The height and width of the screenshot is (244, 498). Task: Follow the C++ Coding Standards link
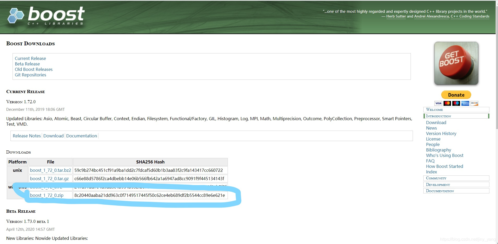click(x=470, y=16)
